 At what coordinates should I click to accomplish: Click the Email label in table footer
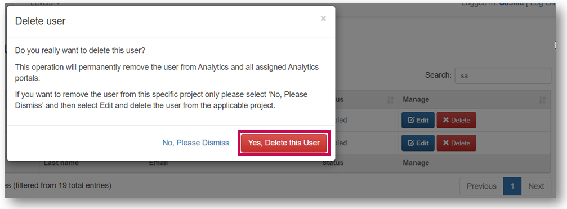[158, 163]
